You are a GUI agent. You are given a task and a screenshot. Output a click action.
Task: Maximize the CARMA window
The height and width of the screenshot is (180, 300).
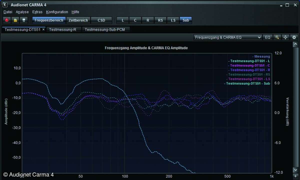tap(287, 5)
